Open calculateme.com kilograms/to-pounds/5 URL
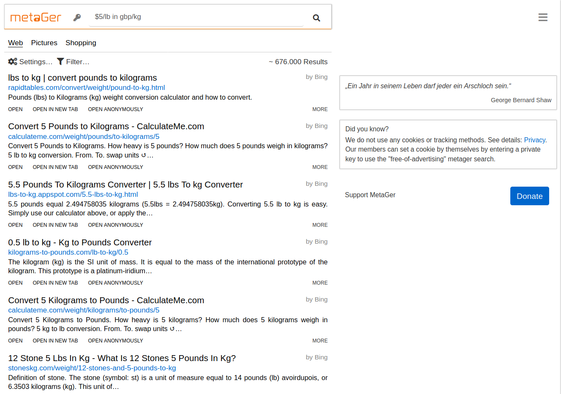Viewport: 561px width, 394px height. (84, 310)
